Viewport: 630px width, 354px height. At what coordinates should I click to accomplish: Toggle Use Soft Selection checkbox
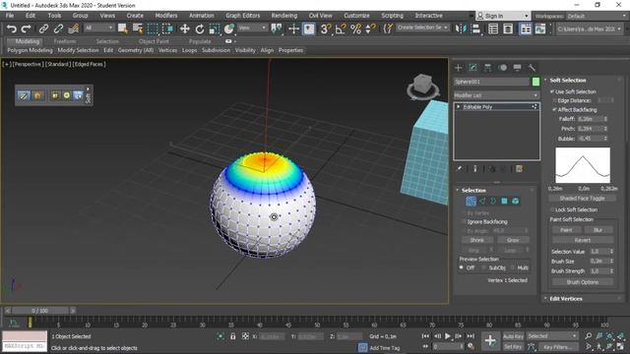coord(552,91)
